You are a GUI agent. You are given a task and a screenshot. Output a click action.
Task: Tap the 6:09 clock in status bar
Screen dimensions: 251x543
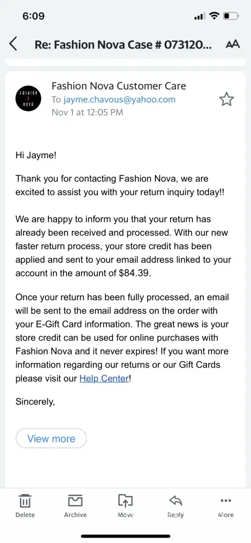(x=34, y=16)
